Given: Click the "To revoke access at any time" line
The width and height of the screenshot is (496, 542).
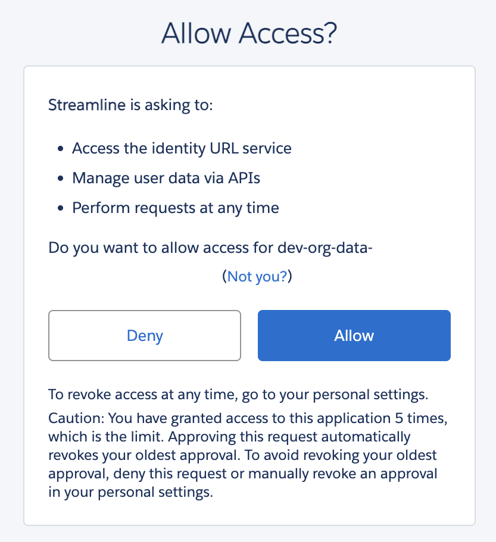Looking at the screenshot, I should pos(239,394).
